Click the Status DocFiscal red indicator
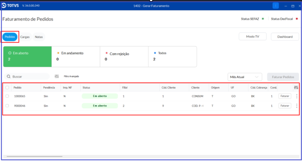 coord(296,19)
